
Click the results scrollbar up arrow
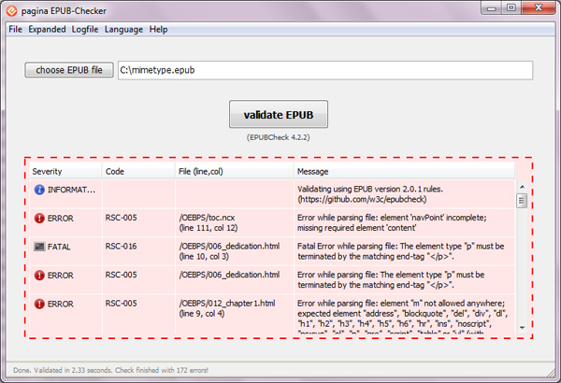522,187
